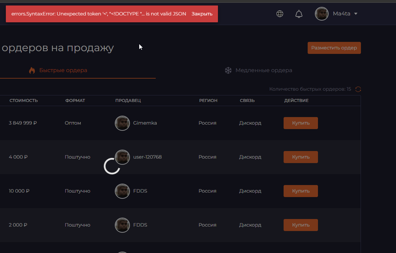Open the language globe icon
This screenshot has width=396, height=253.
coord(279,14)
